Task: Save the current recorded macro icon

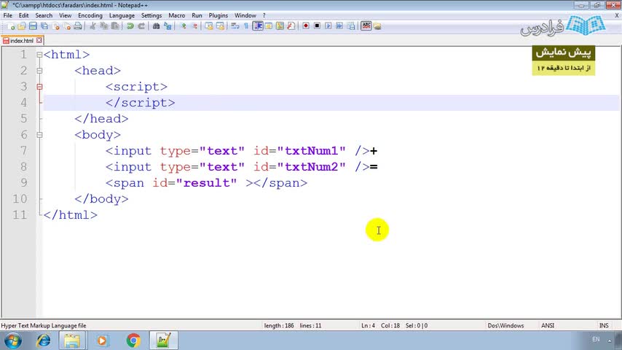Action: click(x=351, y=26)
